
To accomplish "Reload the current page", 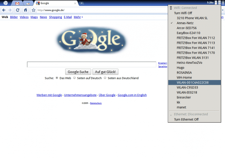I will pos(17,10).
